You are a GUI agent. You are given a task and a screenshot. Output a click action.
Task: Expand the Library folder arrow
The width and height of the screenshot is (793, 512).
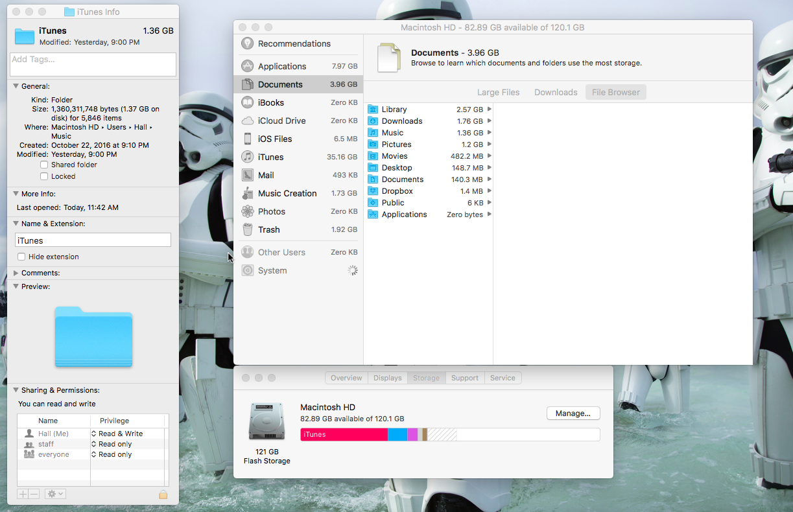(x=489, y=110)
